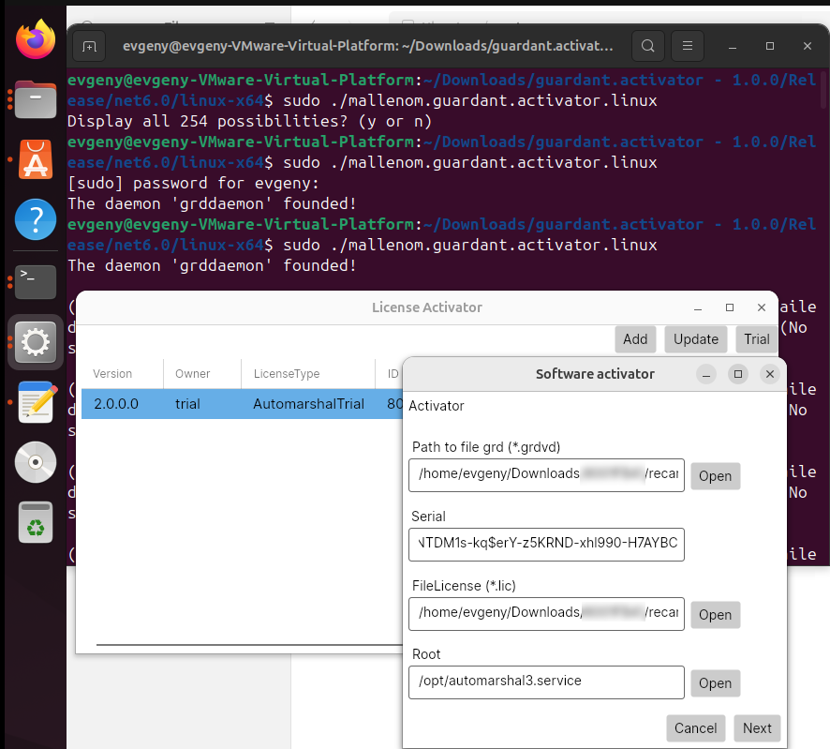Viewport: 830px width, 749px height.
Task: Open the terminal hamburger menu
Action: point(688,45)
